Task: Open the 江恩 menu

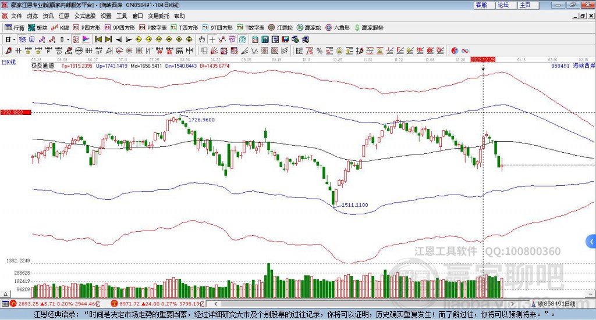Action: pyautogui.click(x=64, y=16)
